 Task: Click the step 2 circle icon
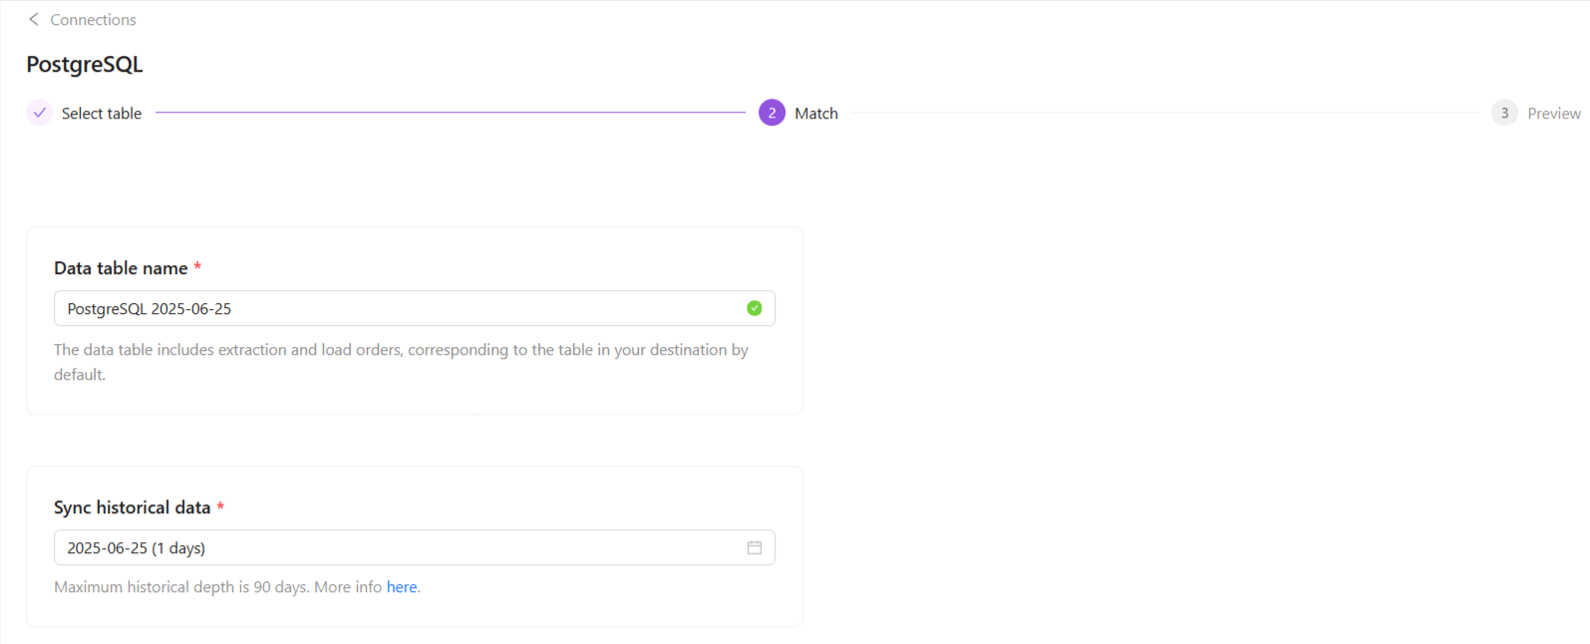pyautogui.click(x=772, y=113)
